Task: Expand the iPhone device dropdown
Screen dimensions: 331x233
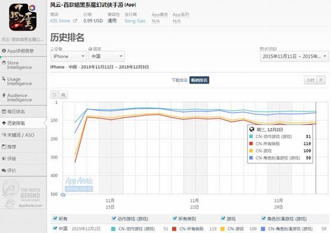Action: [x=69, y=57]
